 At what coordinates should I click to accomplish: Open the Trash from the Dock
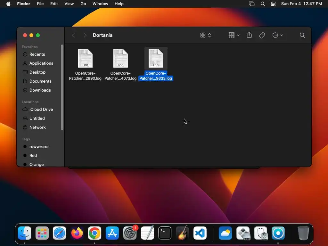[x=303, y=233]
